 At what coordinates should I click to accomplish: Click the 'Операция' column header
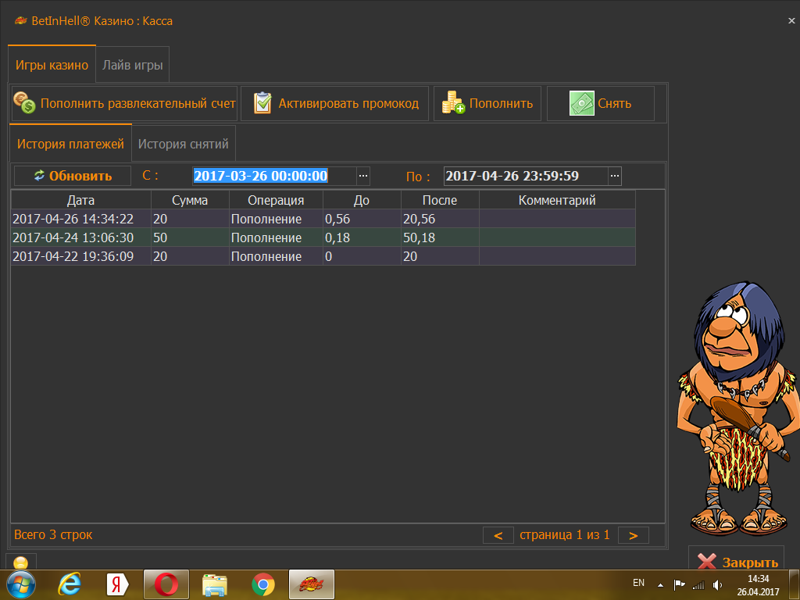[276, 200]
